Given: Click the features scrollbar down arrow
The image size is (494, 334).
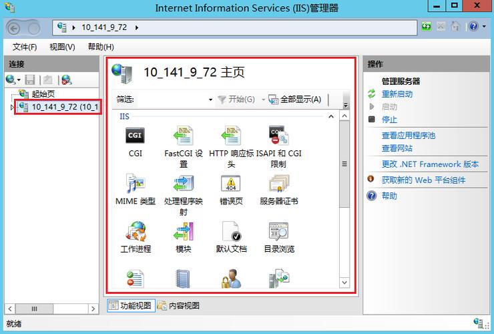Looking at the screenshot, I should (x=344, y=283).
